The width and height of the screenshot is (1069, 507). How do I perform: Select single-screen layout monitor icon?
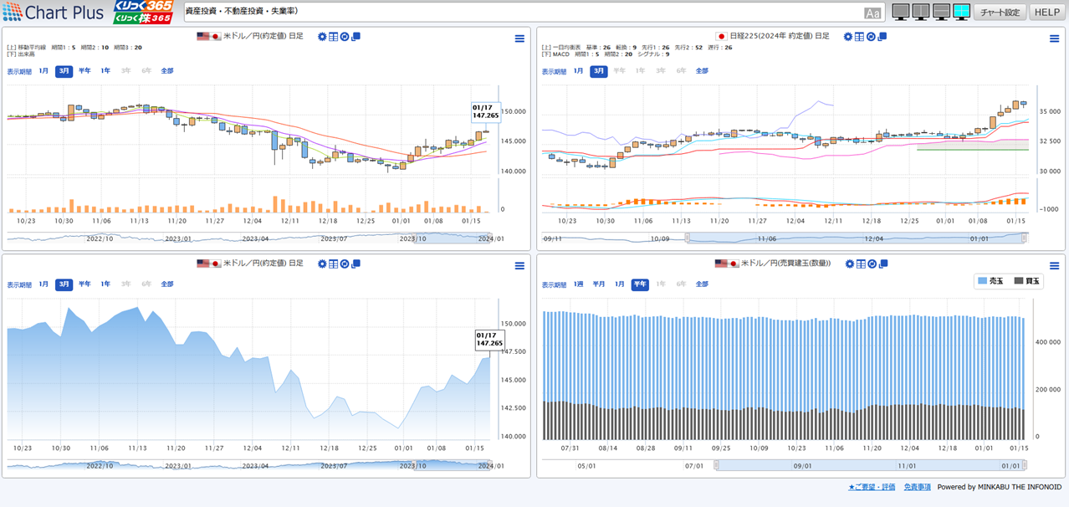pos(901,12)
